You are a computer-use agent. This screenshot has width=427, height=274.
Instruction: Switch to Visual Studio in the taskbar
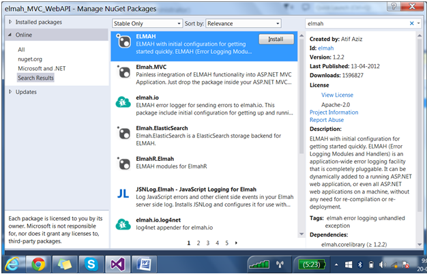click(x=117, y=264)
